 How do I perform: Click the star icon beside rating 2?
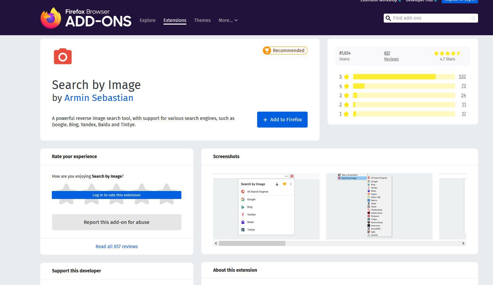tap(346, 105)
